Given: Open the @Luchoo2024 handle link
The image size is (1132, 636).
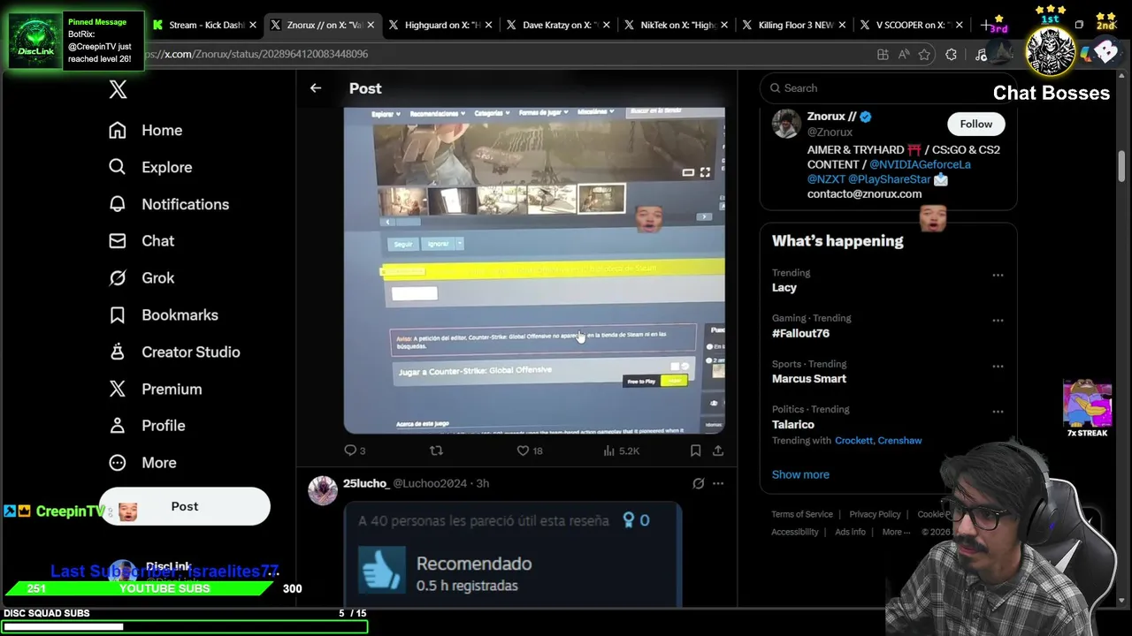Looking at the screenshot, I should 430,483.
